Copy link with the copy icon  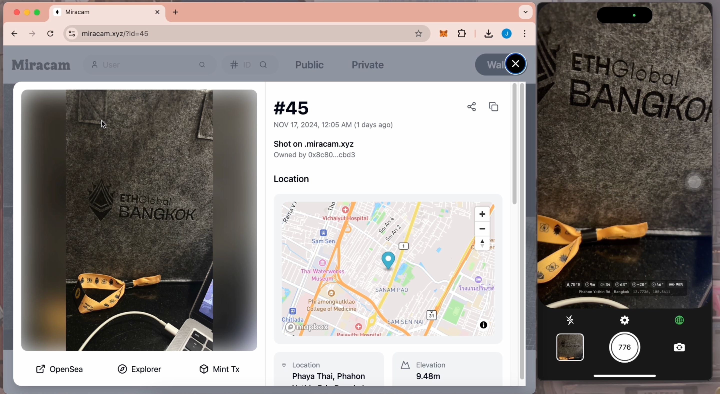pyautogui.click(x=493, y=107)
